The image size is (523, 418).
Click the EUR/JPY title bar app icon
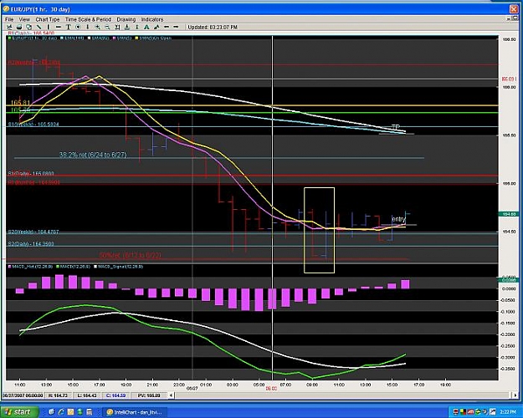tap(6, 9)
